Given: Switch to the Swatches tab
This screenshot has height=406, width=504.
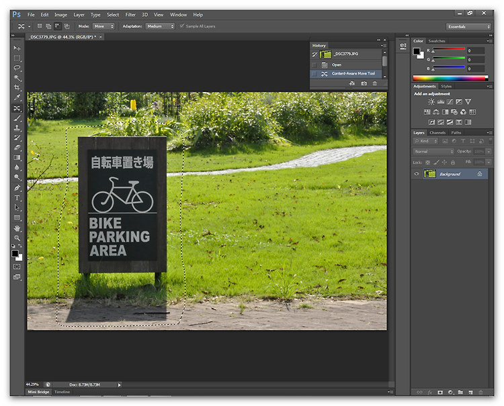Looking at the screenshot, I should 437,41.
